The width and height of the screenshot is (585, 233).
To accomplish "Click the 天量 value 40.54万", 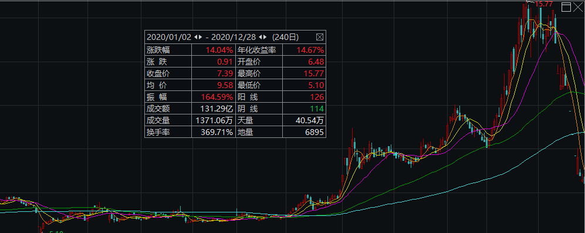I will coord(310,120).
